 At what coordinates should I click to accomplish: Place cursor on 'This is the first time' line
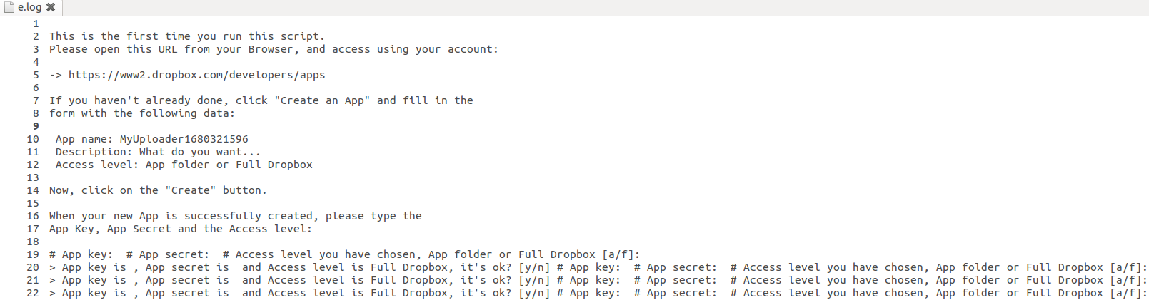pyautogui.click(x=187, y=36)
